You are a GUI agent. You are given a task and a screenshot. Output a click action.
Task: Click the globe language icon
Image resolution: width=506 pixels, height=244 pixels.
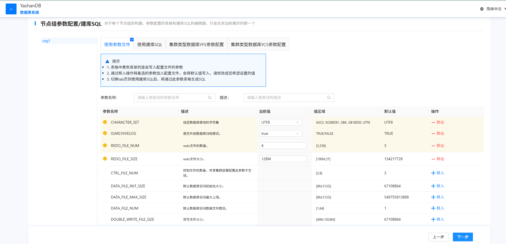[482, 9]
